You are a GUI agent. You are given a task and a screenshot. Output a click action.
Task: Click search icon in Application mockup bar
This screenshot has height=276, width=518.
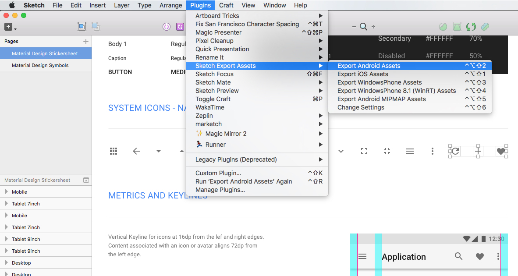coord(458,256)
